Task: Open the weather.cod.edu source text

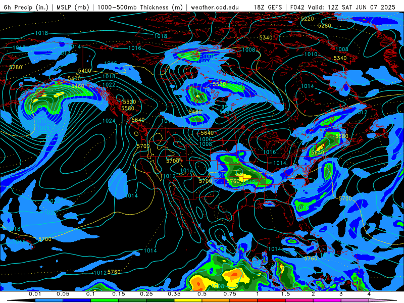Action: coord(215,7)
